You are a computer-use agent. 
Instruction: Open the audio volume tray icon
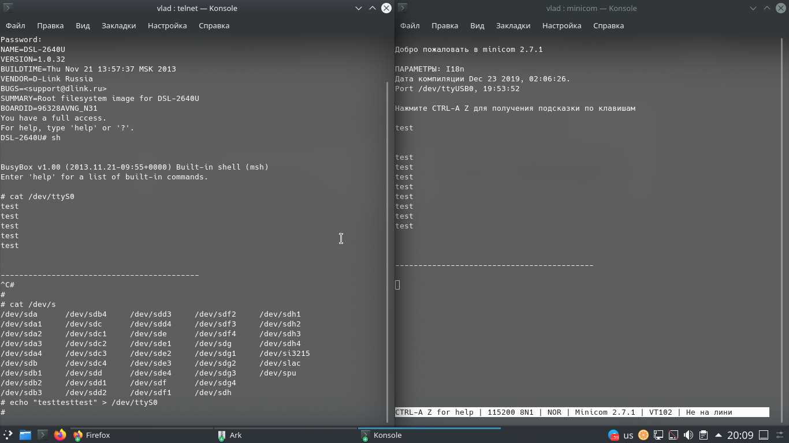[688, 435]
